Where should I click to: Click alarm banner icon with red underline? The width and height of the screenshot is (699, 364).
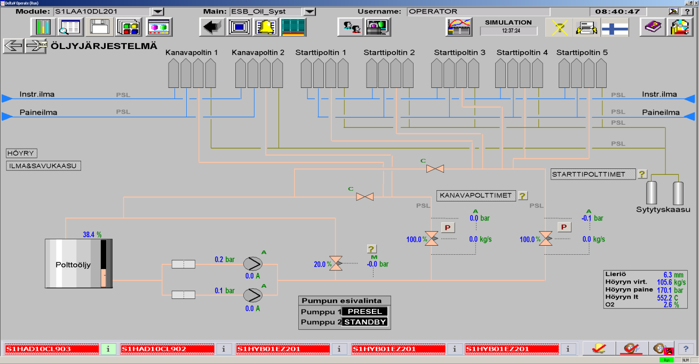[x=632, y=349]
